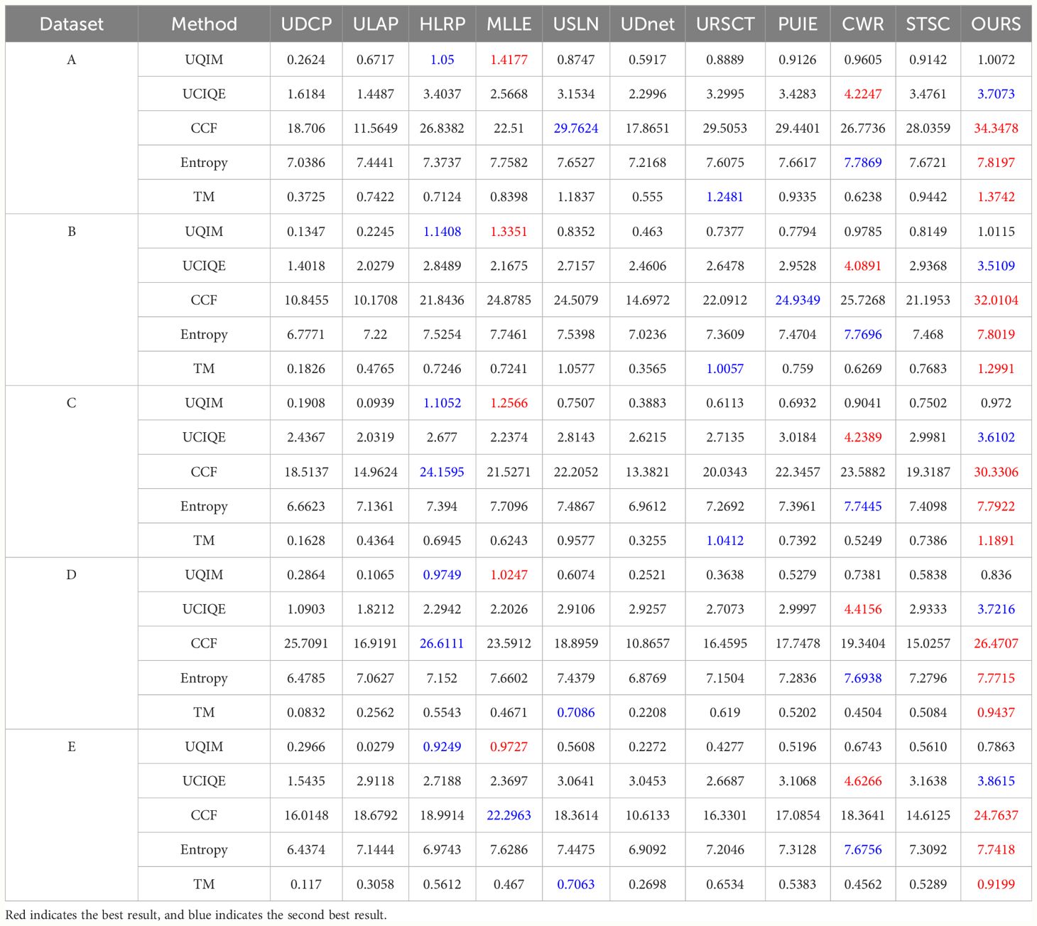1037x926 pixels.
Task: Select blue value 0.7063
Action: click(x=576, y=884)
